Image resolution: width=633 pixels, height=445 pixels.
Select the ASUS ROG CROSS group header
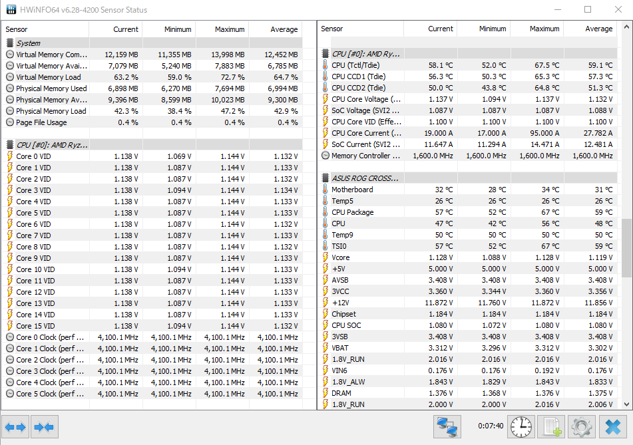pos(469,178)
